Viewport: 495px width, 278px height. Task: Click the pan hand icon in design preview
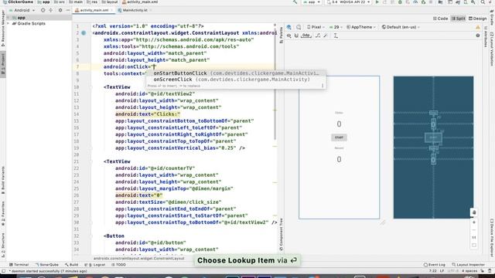474,212
